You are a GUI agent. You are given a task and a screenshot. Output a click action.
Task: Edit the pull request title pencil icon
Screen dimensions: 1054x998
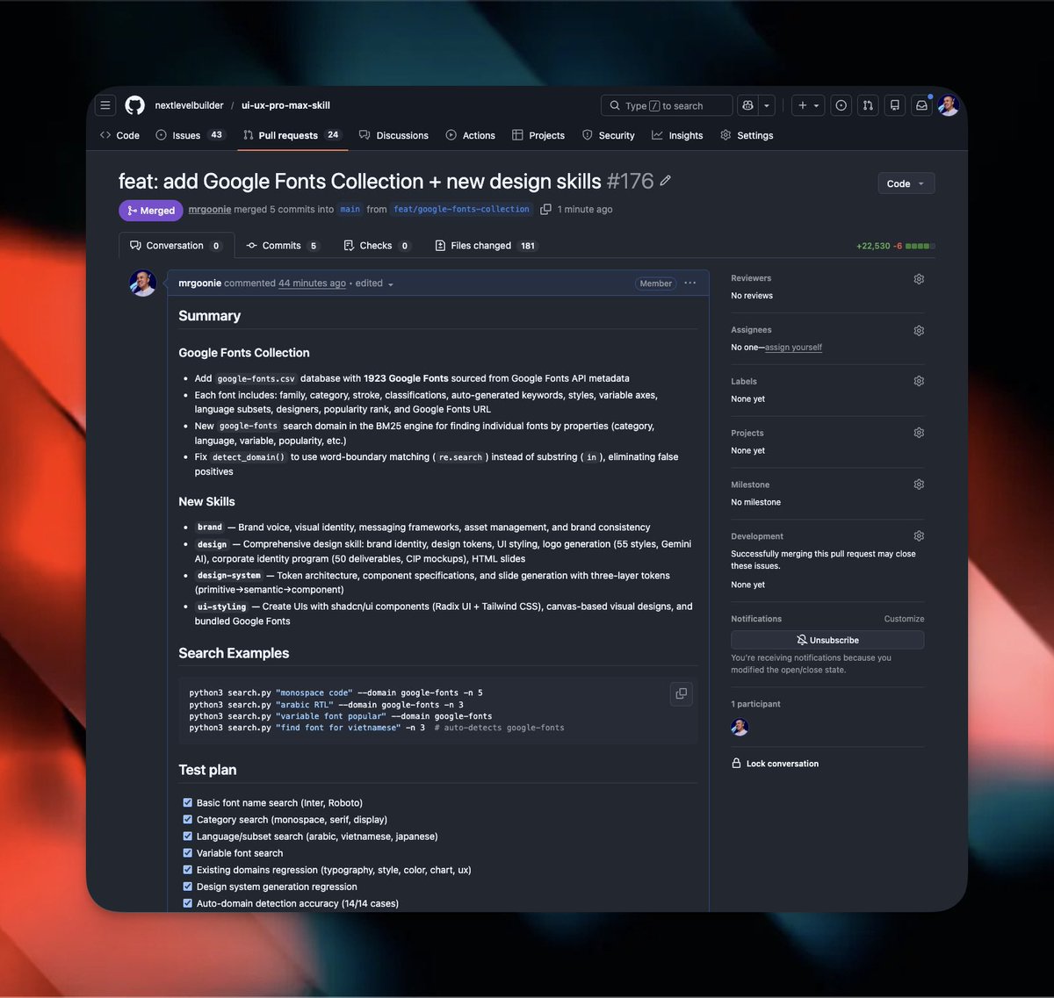tap(666, 181)
